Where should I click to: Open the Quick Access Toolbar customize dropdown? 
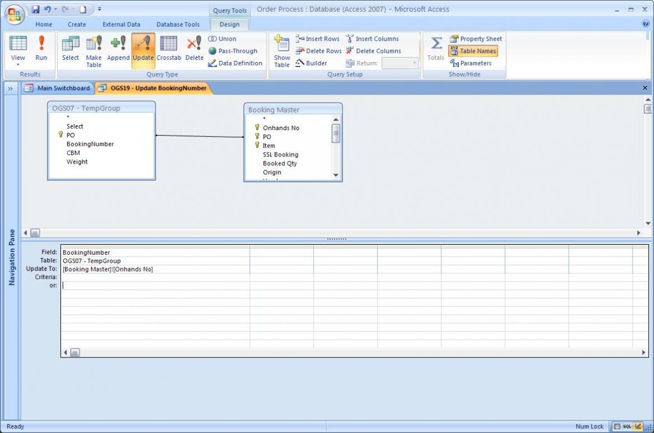100,9
